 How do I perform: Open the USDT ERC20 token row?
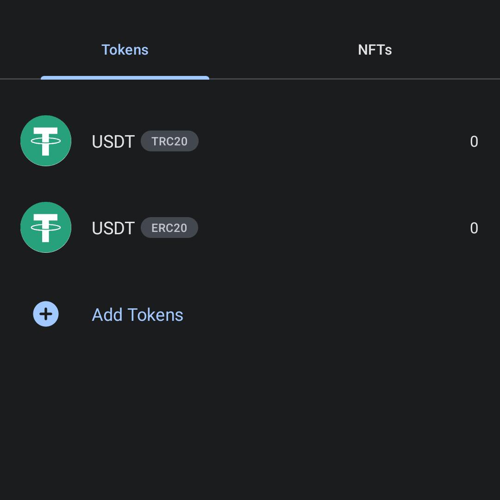324,228
